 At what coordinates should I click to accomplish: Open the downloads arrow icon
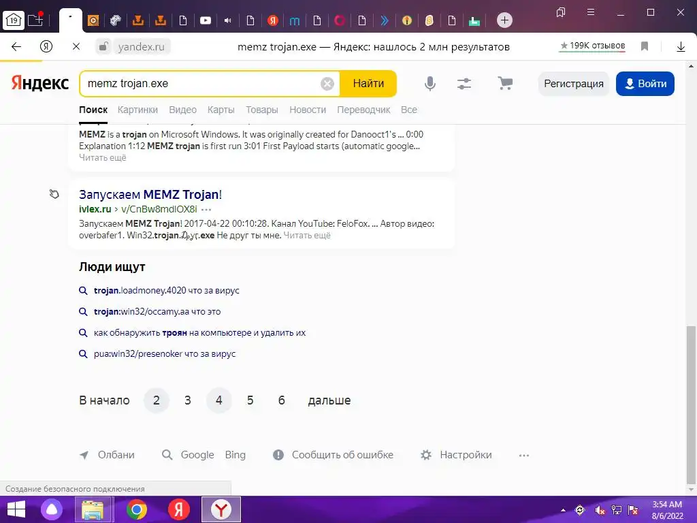coord(681,47)
